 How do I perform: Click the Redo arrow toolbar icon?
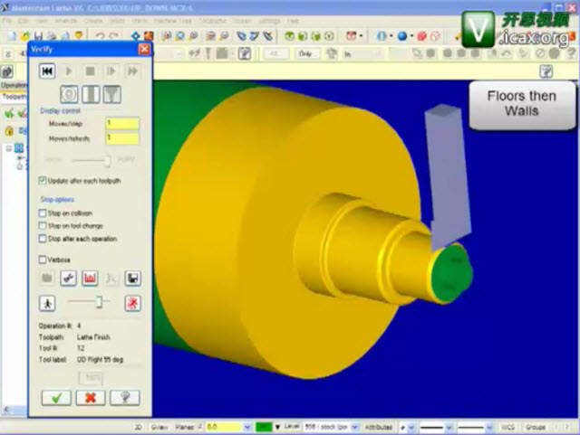point(113,36)
